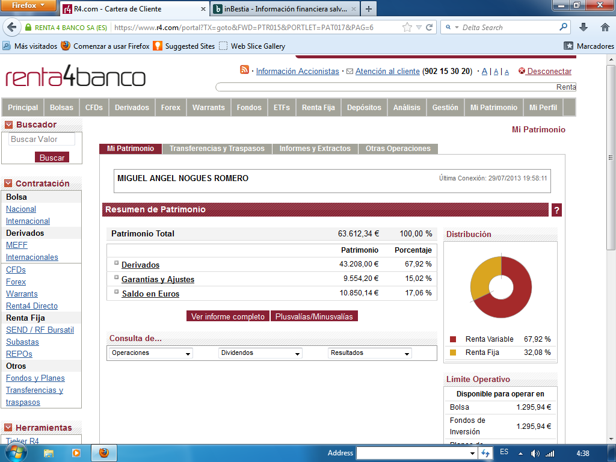The width and height of the screenshot is (616, 462).
Task: Bookmark page with the star icon
Action: [x=407, y=27]
